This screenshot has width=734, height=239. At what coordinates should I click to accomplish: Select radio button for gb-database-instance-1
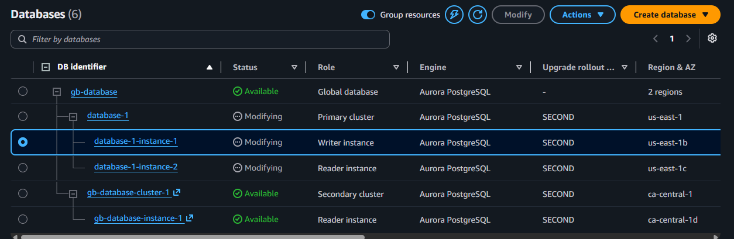[x=22, y=219]
